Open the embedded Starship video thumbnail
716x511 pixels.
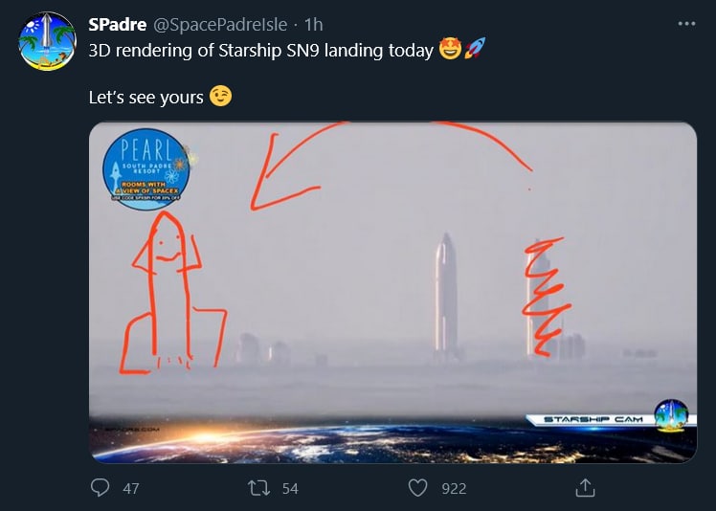click(x=392, y=292)
